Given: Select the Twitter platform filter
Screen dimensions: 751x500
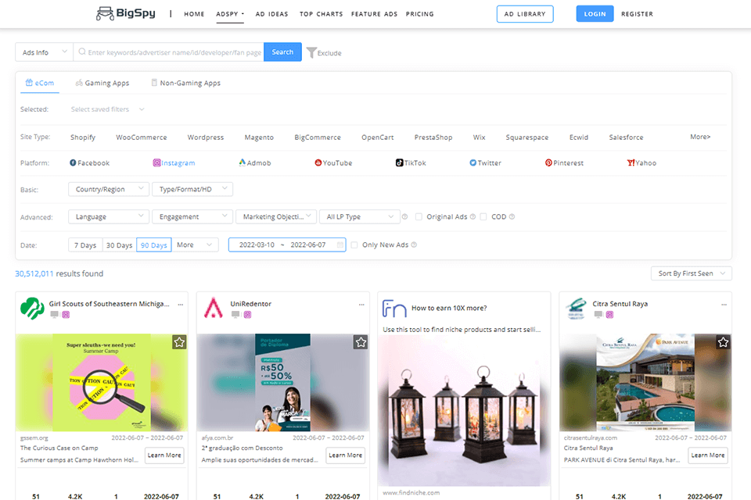Looking at the screenshot, I should tap(485, 162).
